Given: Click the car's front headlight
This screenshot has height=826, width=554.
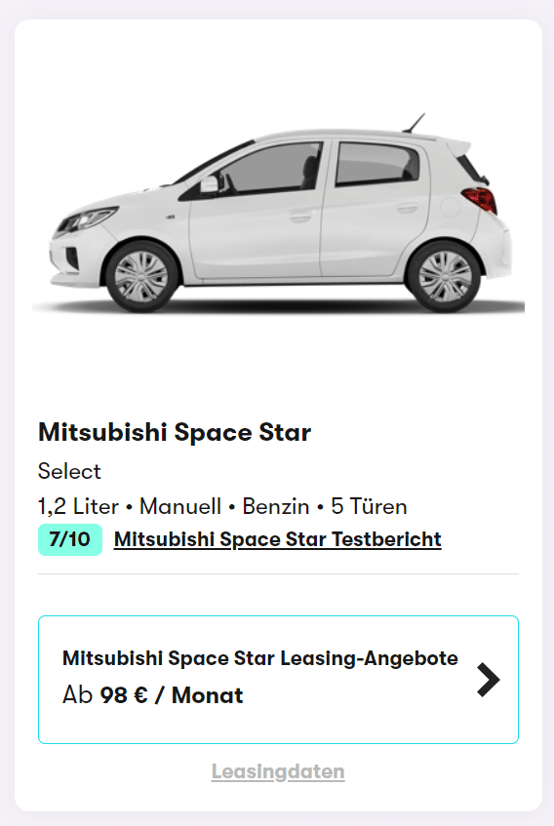Looking at the screenshot, I should click(85, 219).
